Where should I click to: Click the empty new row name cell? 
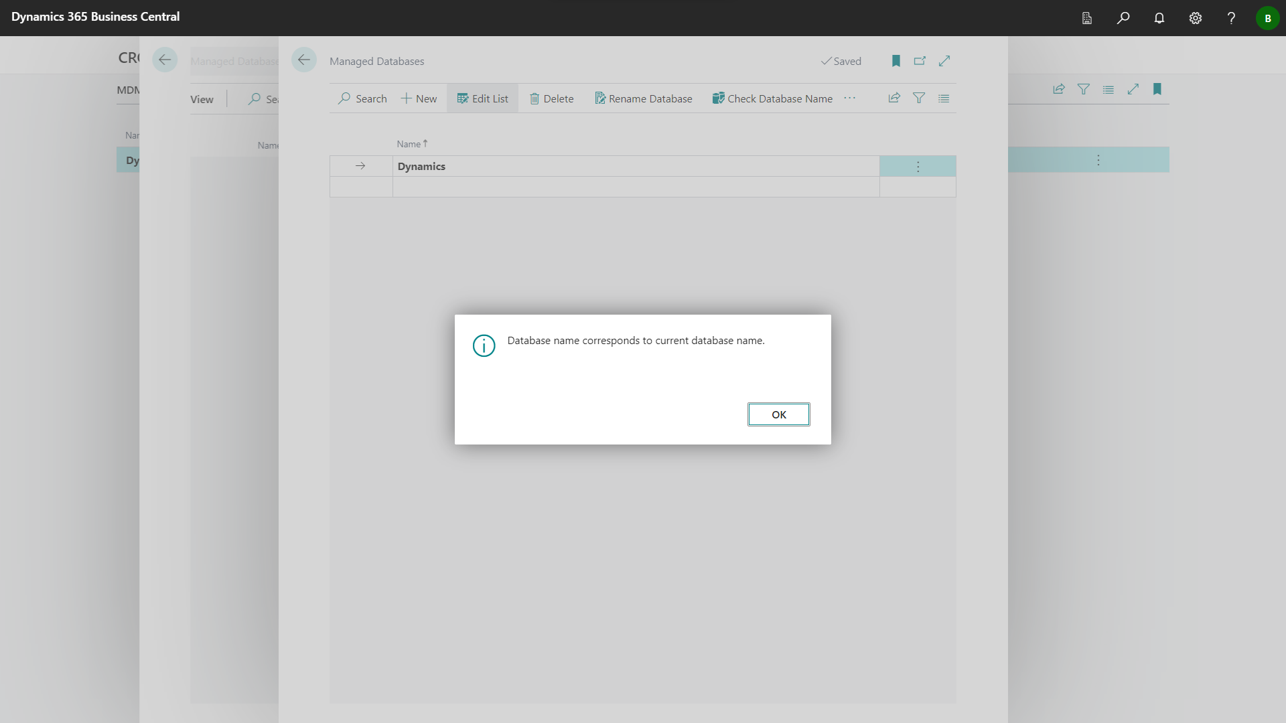(x=636, y=187)
